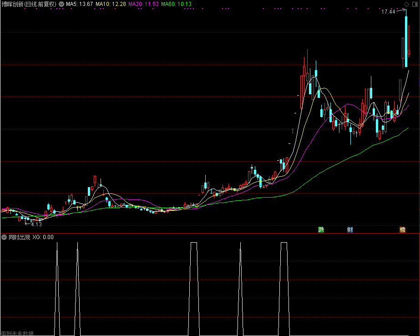The width and height of the screenshot is (420, 336).
Task: Click the 同时出现 indicator name
Action: point(19,237)
